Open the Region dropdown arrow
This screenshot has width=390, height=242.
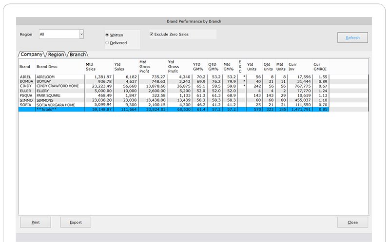click(x=81, y=34)
